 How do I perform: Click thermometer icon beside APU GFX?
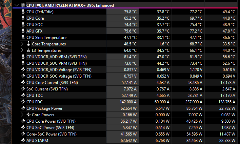pos(23,31)
